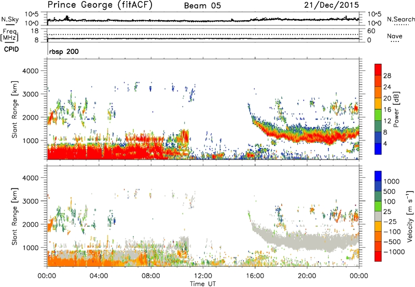Click the '16:00' time axis tick label
The image size is (415, 287).
coord(255,276)
